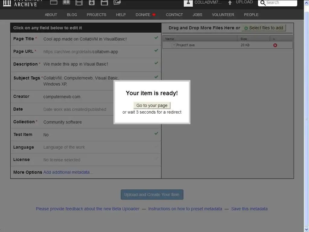309x232 pixels.
Task: Remove Project1.exe with red X icon
Action: 275,45
